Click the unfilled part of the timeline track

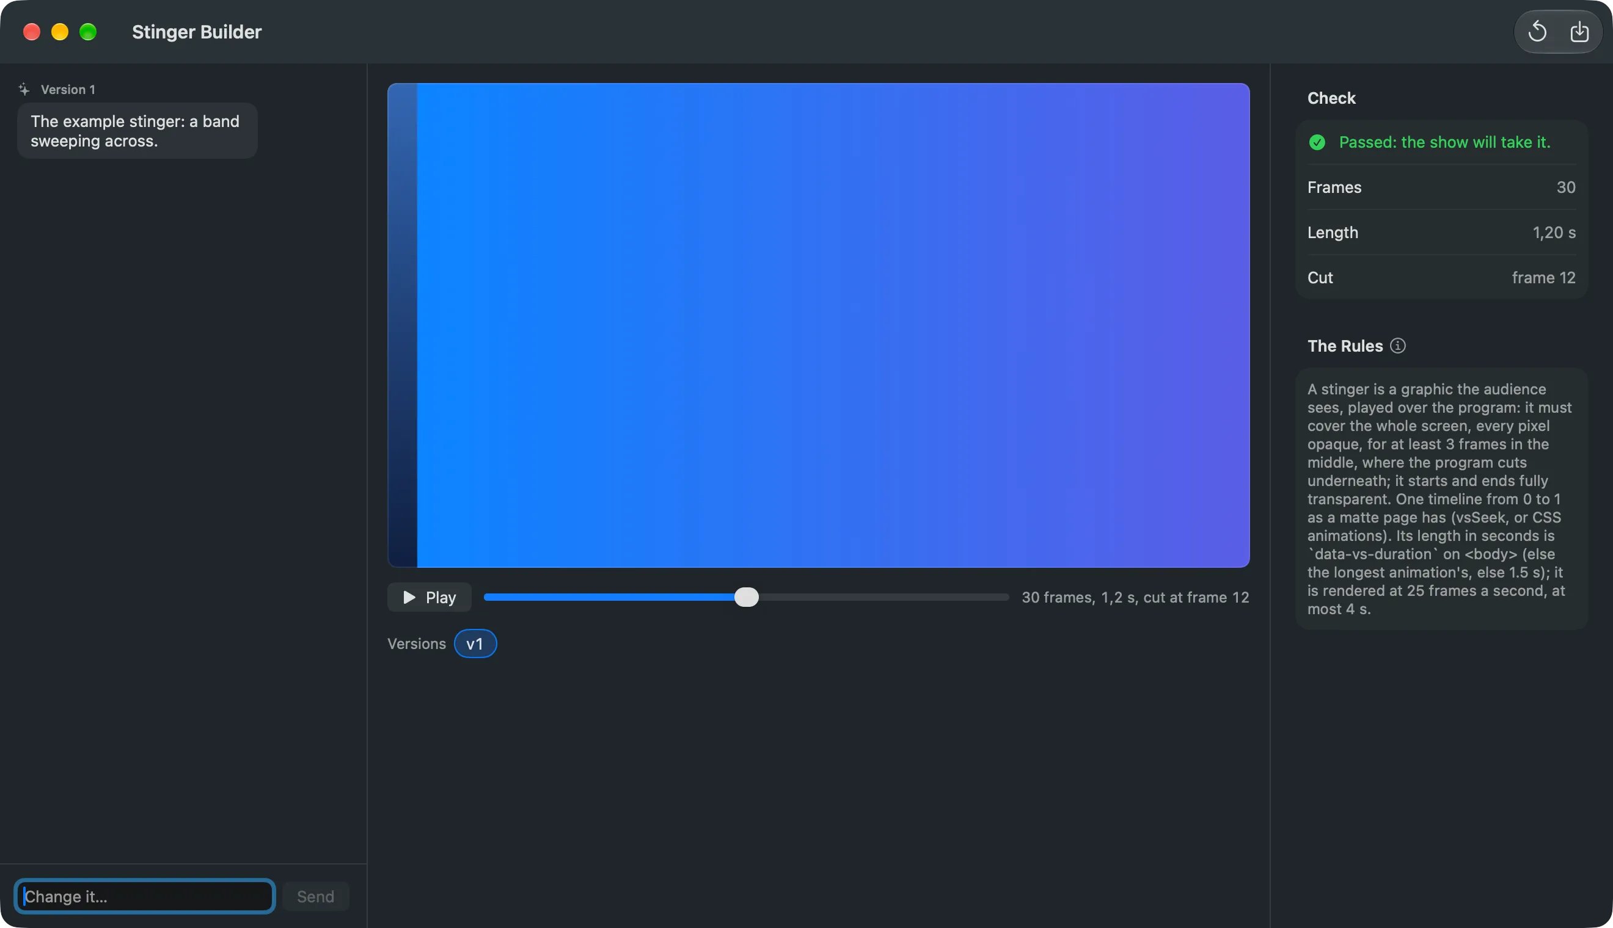point(883,597)
